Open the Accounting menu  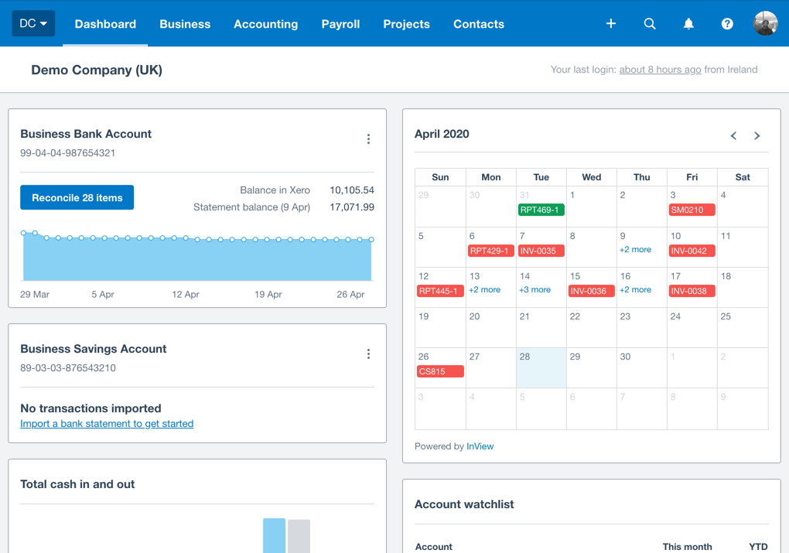click(265, 24)
